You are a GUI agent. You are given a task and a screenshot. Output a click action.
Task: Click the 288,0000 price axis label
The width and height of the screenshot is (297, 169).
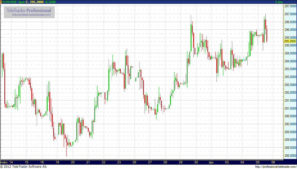290,156
